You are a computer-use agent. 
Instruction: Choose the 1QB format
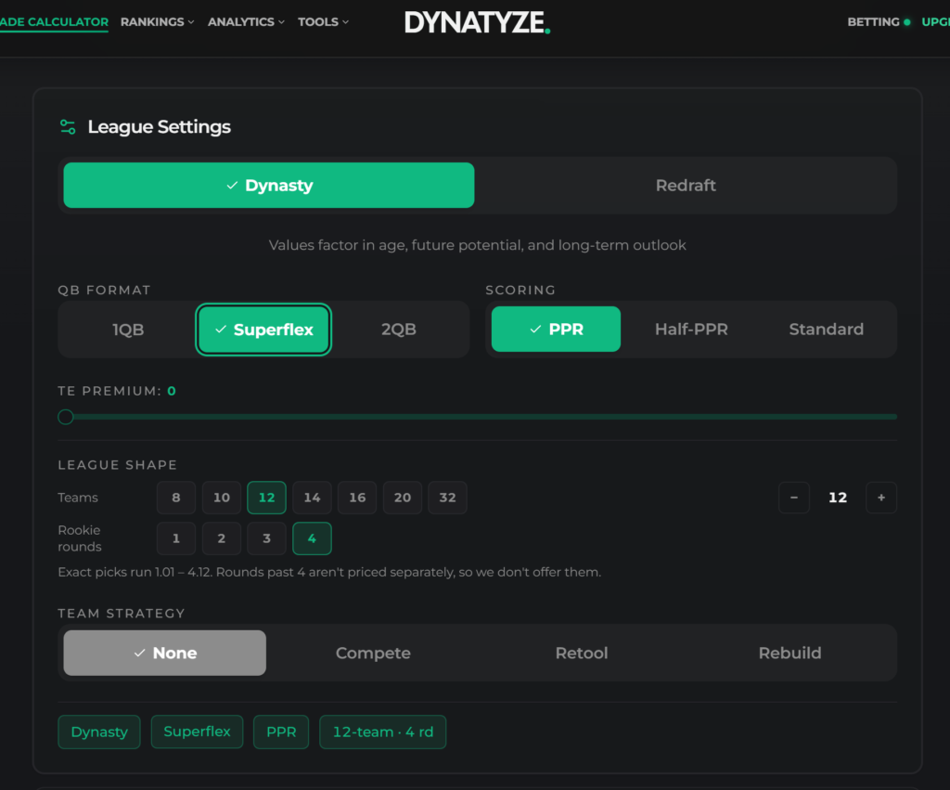click(128, 330)
